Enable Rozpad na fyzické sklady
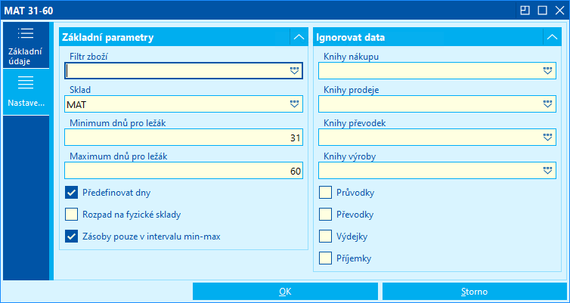Image resolution: width=570 pixels, height=303 pixels. 72,214
